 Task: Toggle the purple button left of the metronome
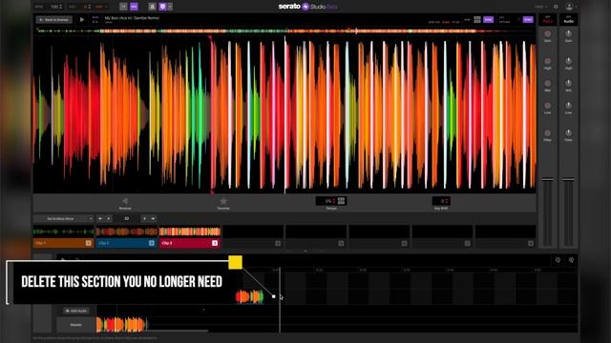pos(134,7)
